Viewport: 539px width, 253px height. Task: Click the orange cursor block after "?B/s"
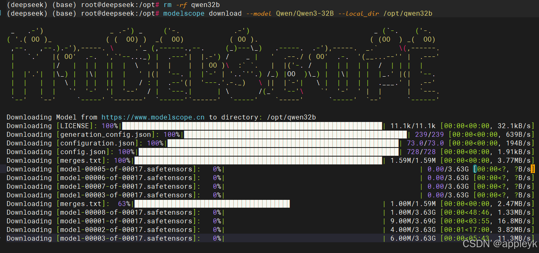[x=532, y=169]
